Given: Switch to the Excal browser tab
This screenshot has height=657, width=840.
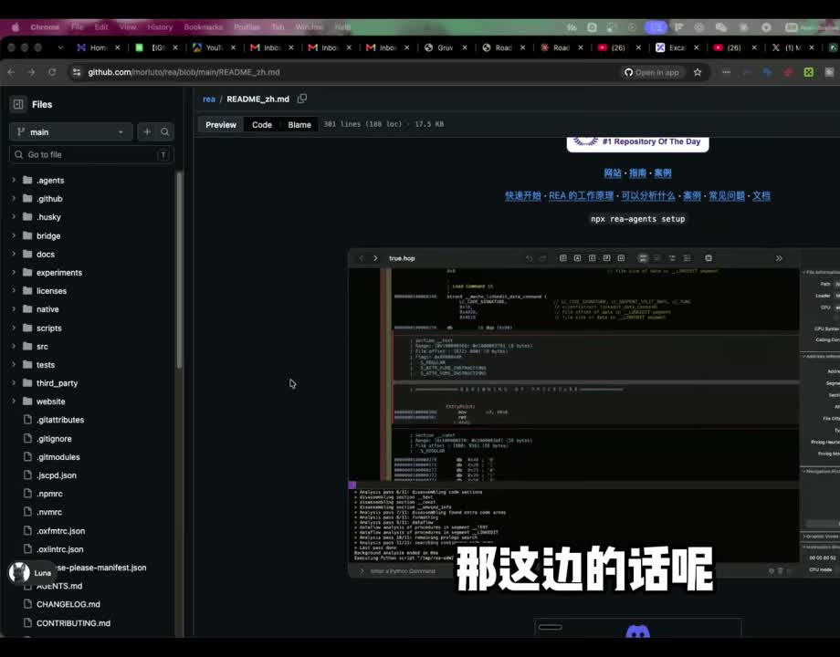Looking at the screenshot, I should click(677, 47).
